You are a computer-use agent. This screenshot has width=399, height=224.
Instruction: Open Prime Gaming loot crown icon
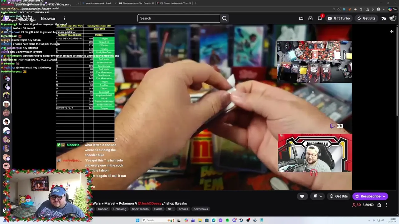[x=301, y=18]
